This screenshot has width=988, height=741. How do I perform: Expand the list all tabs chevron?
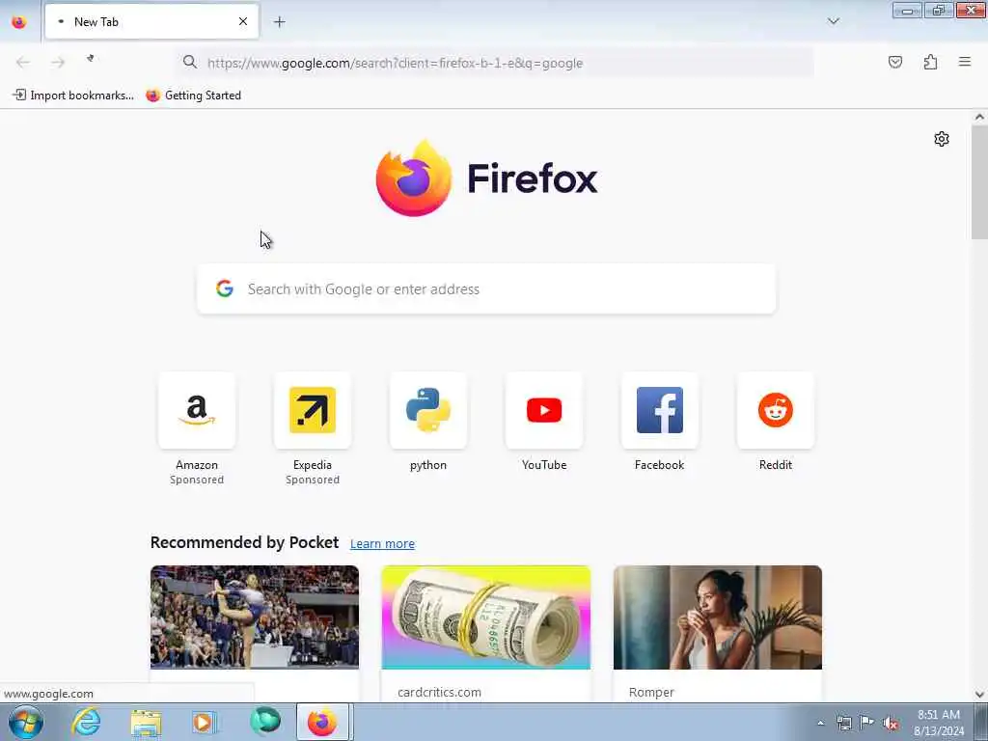point(833,21)
